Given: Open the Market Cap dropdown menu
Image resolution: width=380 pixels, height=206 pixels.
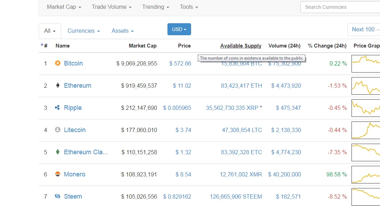Looking at the screenshot, I should point(64,7).
